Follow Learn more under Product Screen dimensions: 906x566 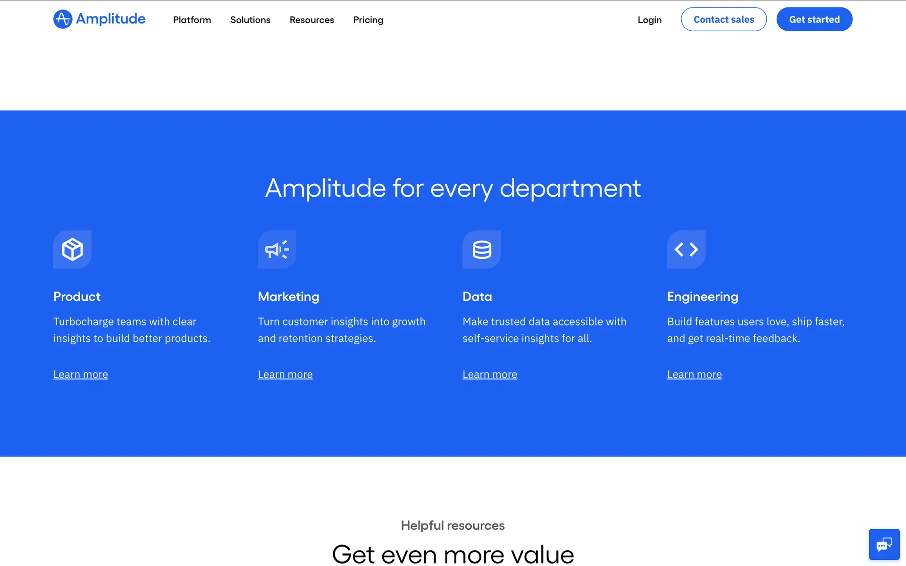(81, 375)
